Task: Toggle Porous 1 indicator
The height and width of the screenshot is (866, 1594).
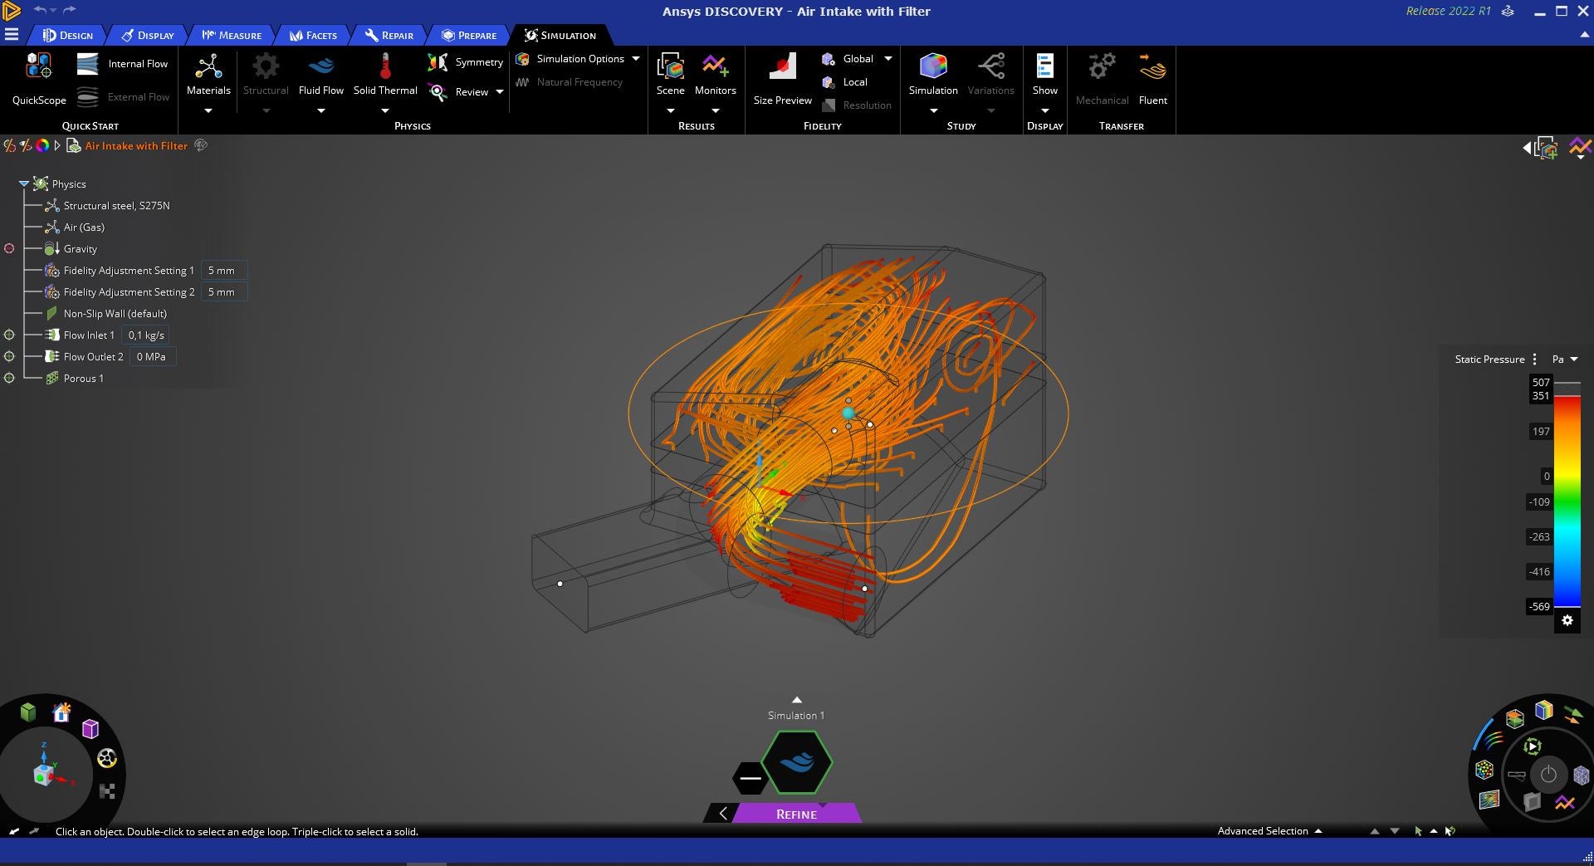Action: (9, 378)
